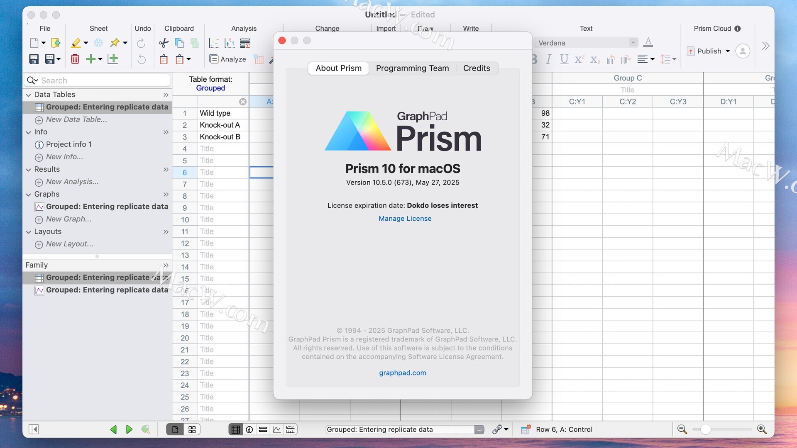Viewport: 797px width, 448px height.
Task: Copy using the blue pages icon
Action: pos(179,43)
